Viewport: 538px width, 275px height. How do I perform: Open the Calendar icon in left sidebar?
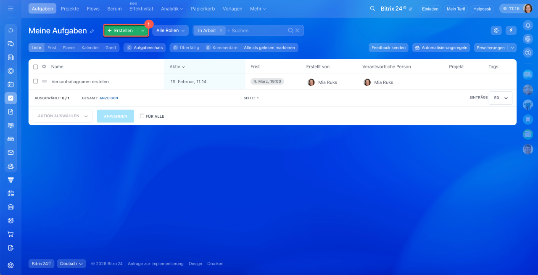pyautogui.click(x=11, y=84)
